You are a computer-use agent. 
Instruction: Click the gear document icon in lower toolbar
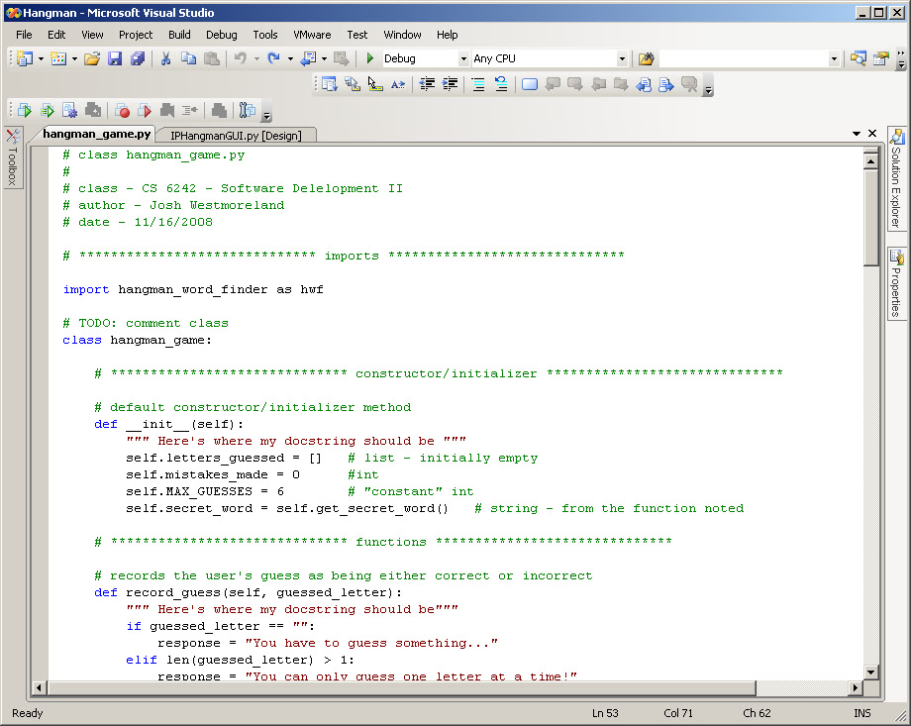coord(69,110)
